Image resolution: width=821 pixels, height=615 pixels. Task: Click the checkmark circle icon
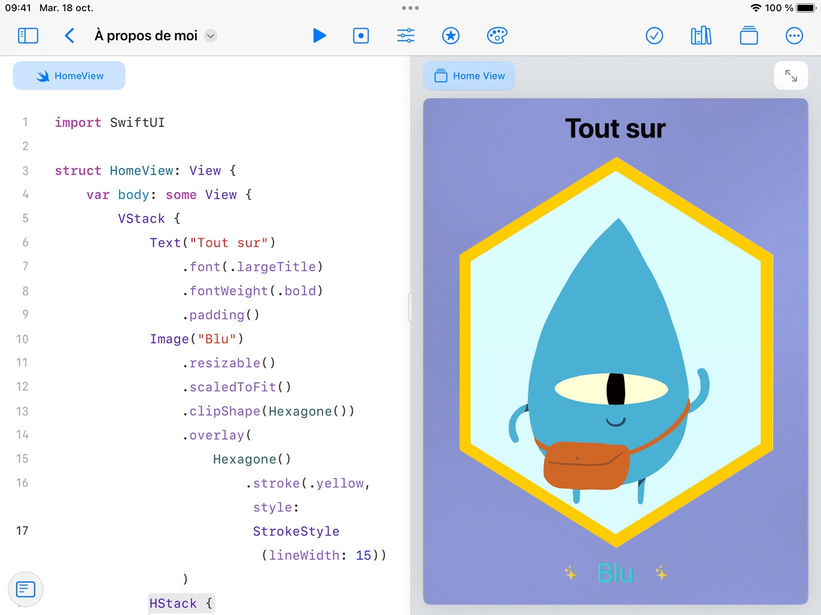click(655, 36)
